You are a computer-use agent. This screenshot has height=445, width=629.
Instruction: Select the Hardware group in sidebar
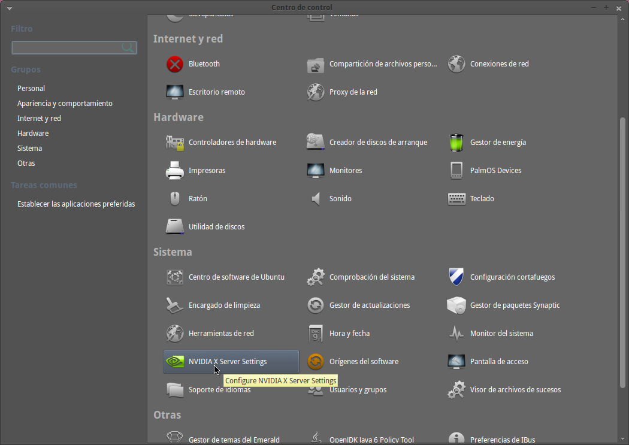click(x=33, y=133)
